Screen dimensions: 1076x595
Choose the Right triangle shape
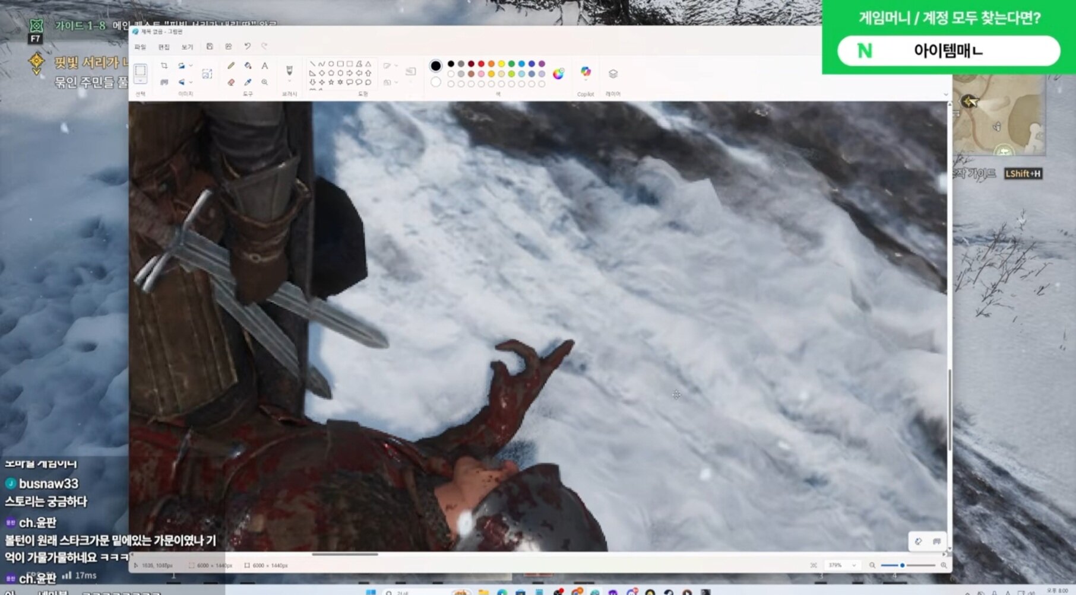(312, 73)
